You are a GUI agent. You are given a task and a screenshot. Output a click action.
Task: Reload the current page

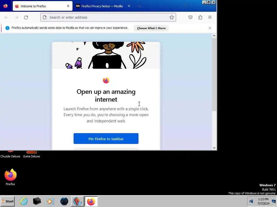26,18
